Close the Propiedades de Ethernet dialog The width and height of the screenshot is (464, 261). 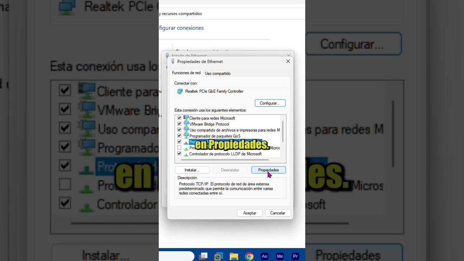coord(288,62)
